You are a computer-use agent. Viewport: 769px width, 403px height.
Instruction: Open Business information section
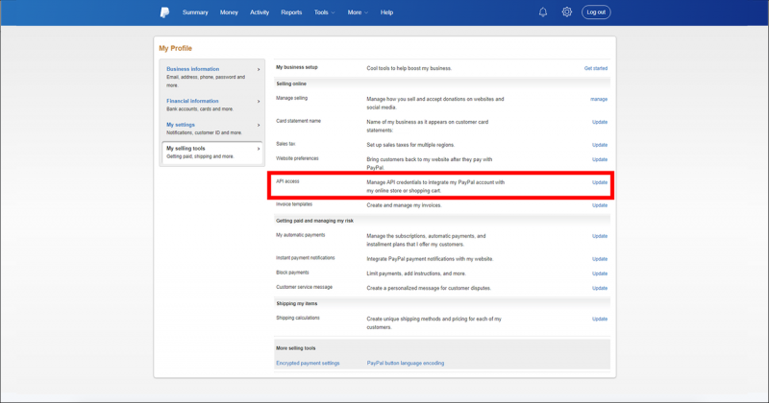pos(193,69)
